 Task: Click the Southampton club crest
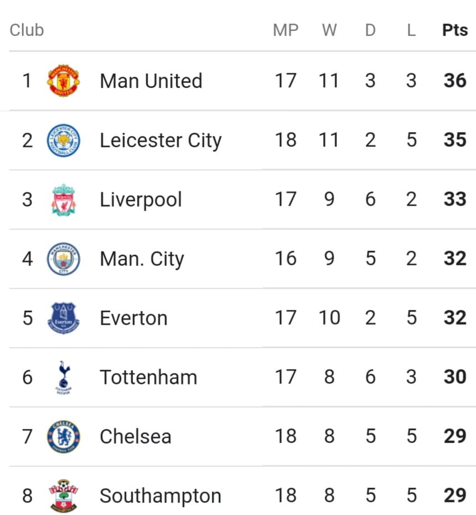63,496
